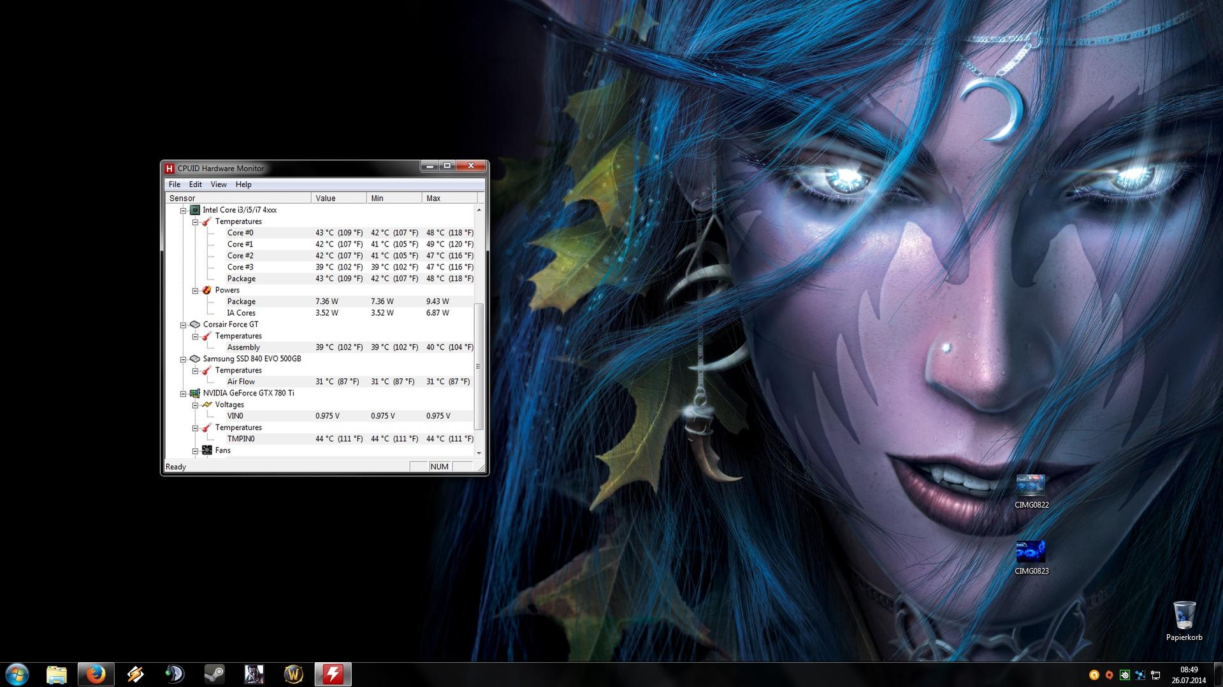Select the CIMG0822 desktop thumbnail
1223x687 pixels.
pyautogui.click(x=1031, y=492)
